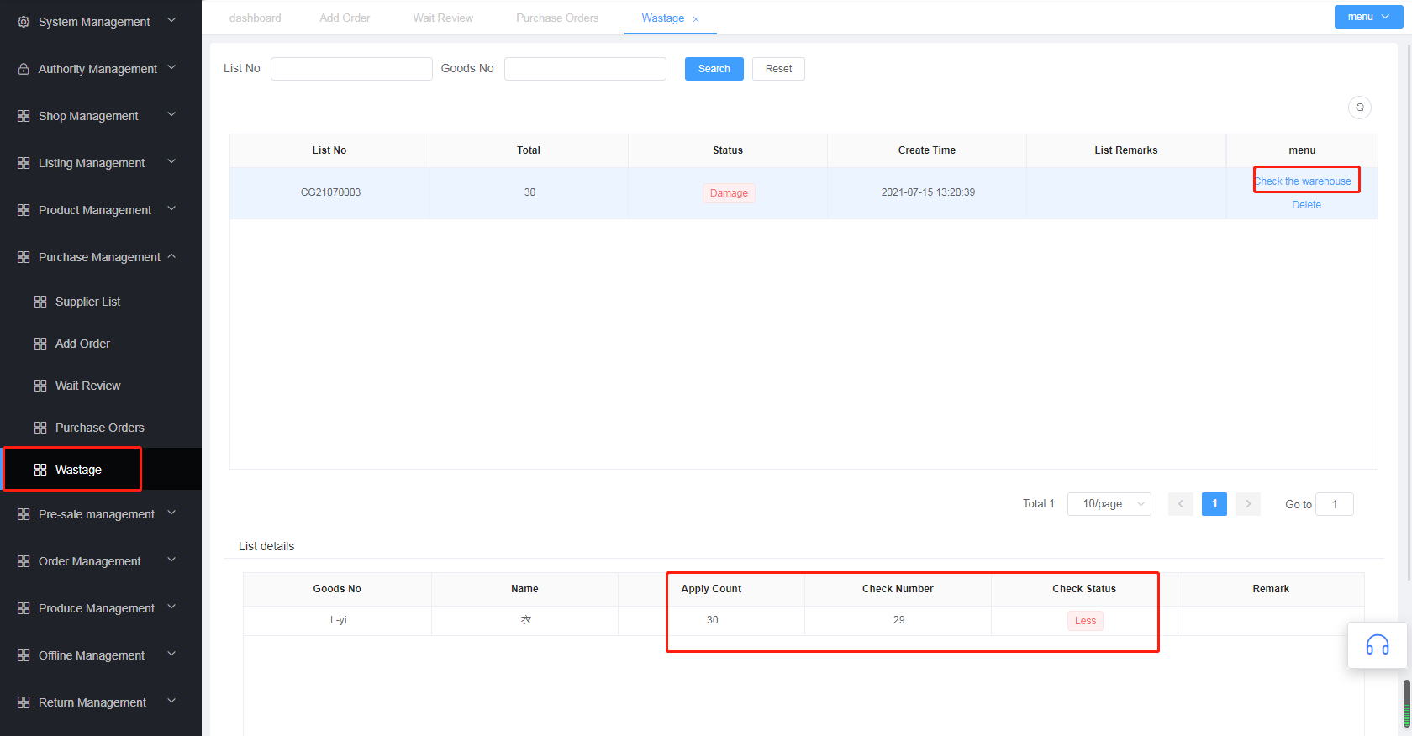Click the Purchase Management grid icon
The width and height of the screenshot is (1412, 736).
point(24,257)
